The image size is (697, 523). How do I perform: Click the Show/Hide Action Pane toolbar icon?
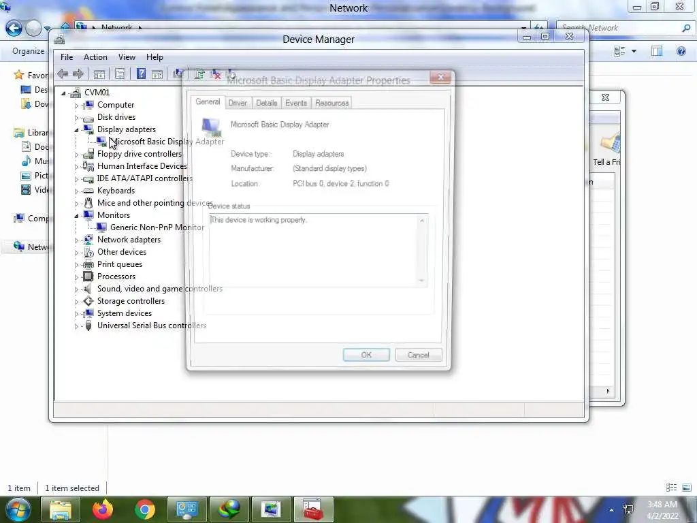click(157, 74)
